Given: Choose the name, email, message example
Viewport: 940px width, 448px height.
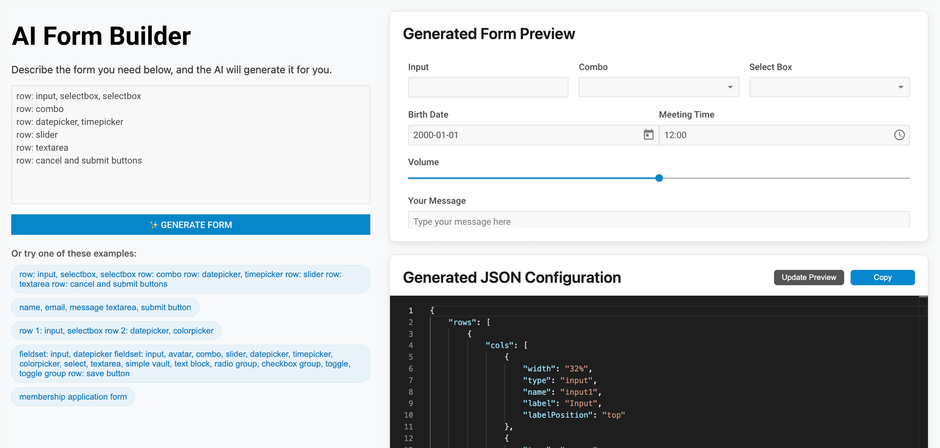Looking at the screenshot, I should 105,308.
